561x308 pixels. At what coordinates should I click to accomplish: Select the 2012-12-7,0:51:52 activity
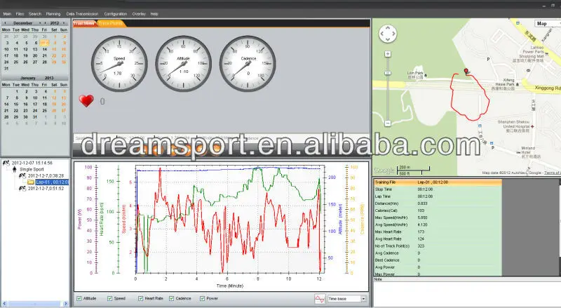pos(46,189)
